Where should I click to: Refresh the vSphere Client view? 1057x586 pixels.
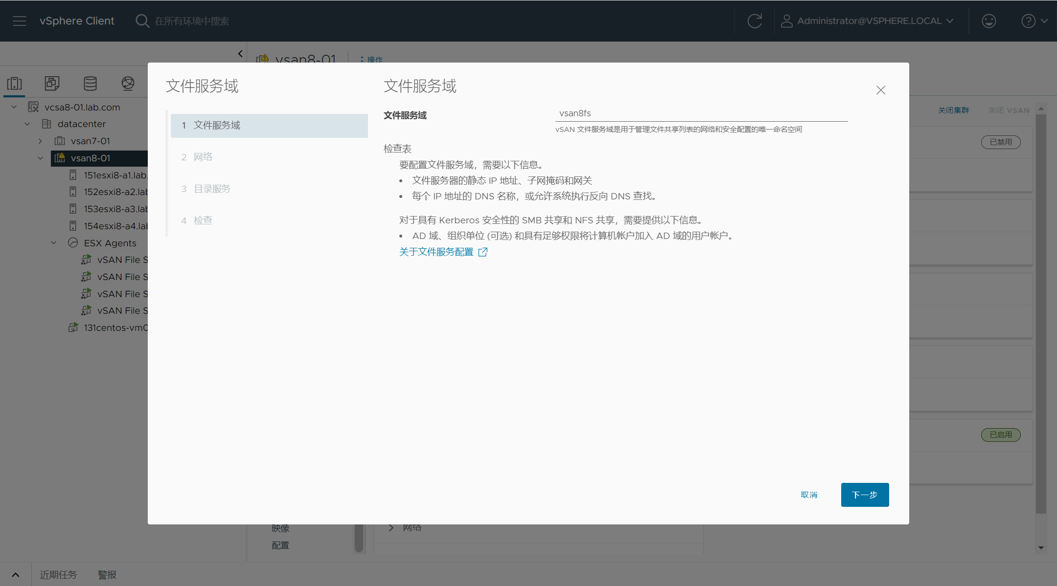click(x=755, y=21)
